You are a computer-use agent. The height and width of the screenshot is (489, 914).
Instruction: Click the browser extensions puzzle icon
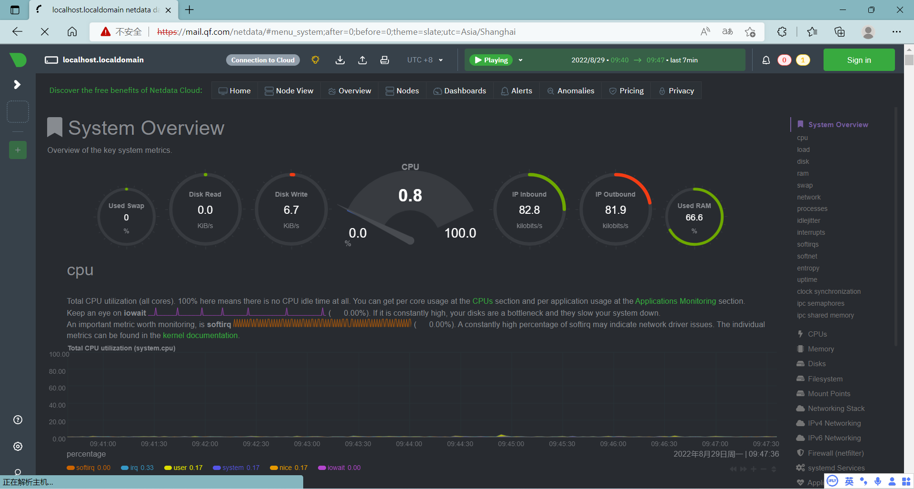pyautogui.click(x=782, y=32)
